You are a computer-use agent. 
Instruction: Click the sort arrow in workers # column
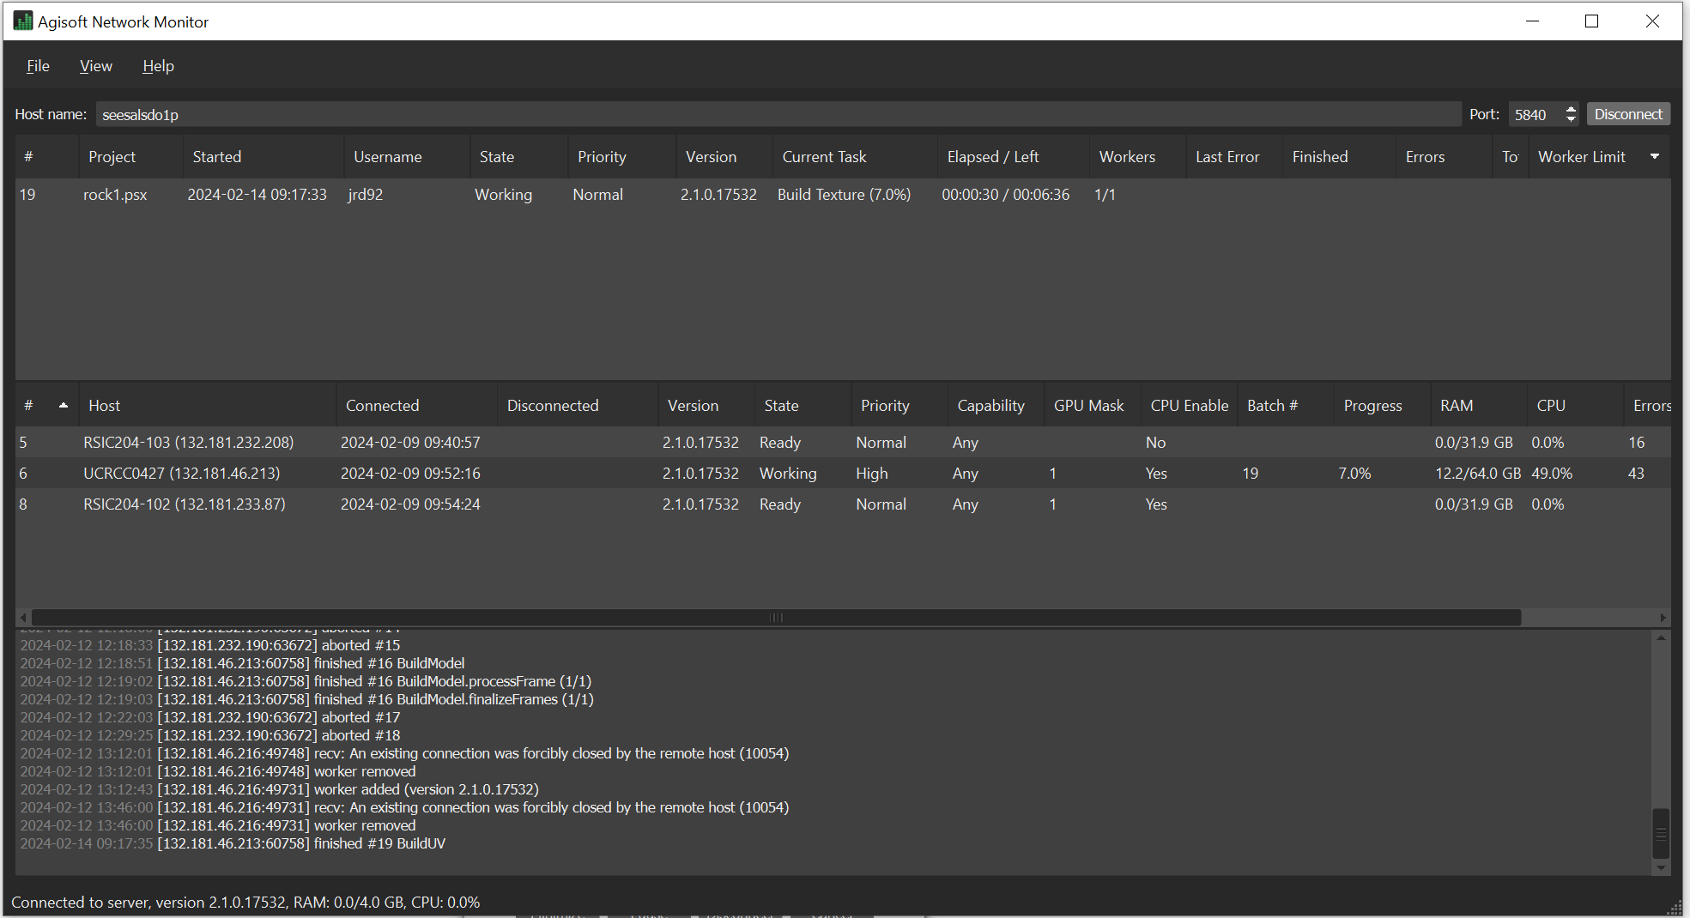click(x=63, y=405)
